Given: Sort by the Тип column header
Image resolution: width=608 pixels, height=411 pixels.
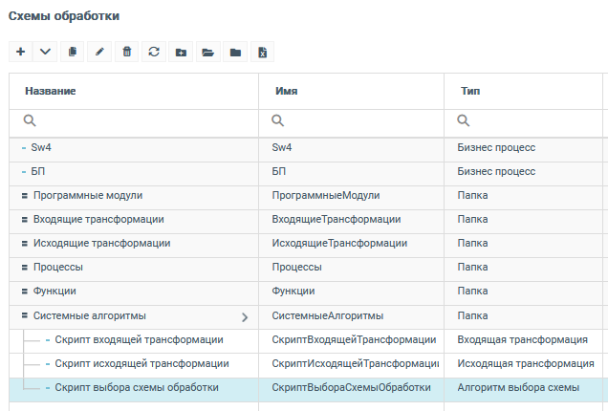Looking at the screenshot, I should [470, 91].
